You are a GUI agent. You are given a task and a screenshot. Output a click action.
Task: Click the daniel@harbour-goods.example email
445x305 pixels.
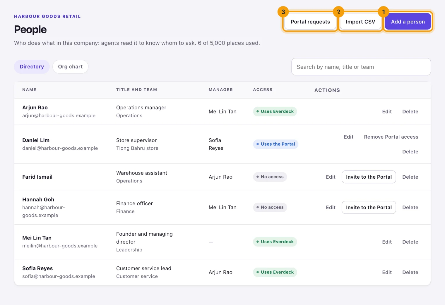pyautogui.click(x=60, y=148)
